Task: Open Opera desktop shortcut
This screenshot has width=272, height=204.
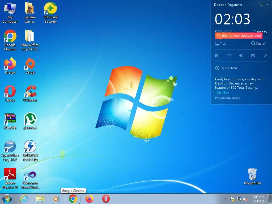Action: 10,94
